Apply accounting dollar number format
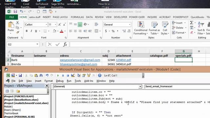The width and height of the screenshot is (210, 118). (x=106, y=31)
